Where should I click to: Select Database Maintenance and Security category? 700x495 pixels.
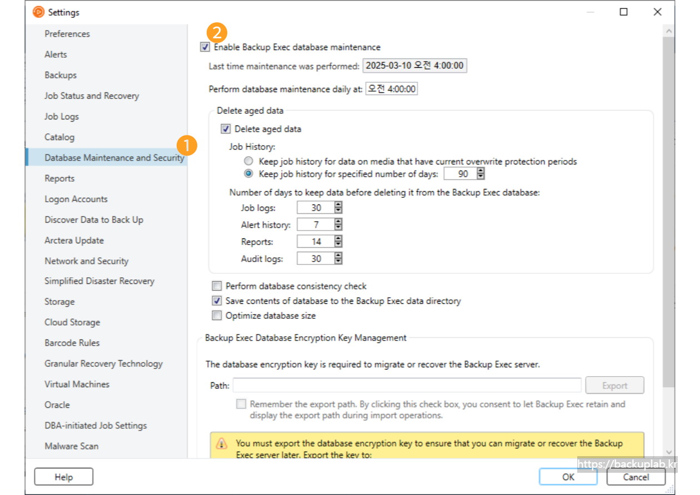(106, 158)
